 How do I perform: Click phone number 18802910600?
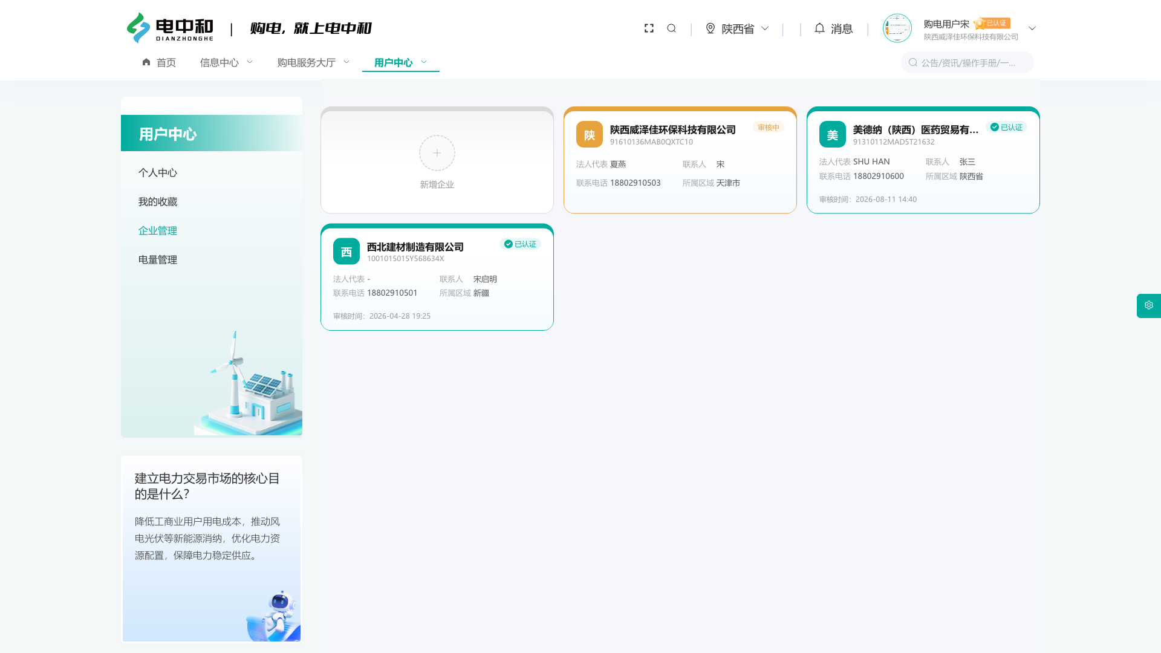[879, 176]
